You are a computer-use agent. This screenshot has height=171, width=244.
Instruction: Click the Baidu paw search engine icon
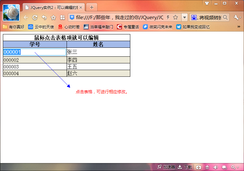pyautogui.click(x=194, y=18)
